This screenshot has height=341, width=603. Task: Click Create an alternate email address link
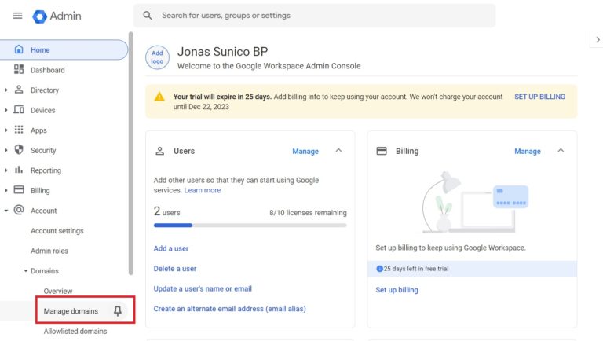[229, 308]
